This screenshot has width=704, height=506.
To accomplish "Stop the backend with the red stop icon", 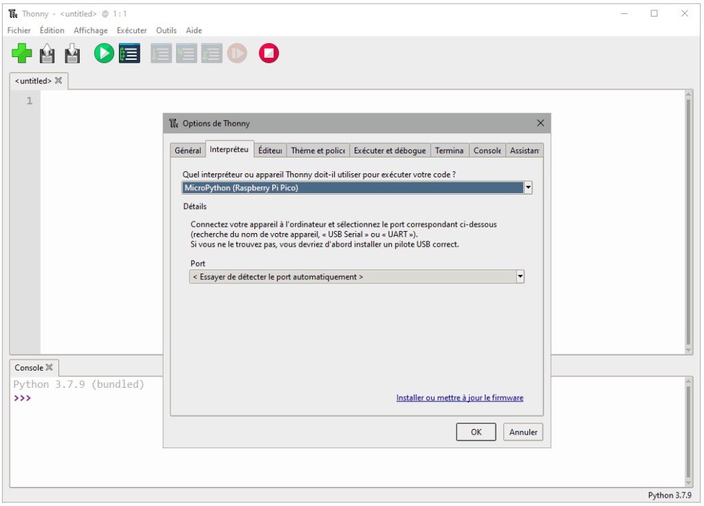I will (x=268, y=53).
